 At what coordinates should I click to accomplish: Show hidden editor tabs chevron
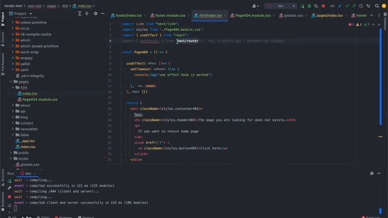point(372,15)
